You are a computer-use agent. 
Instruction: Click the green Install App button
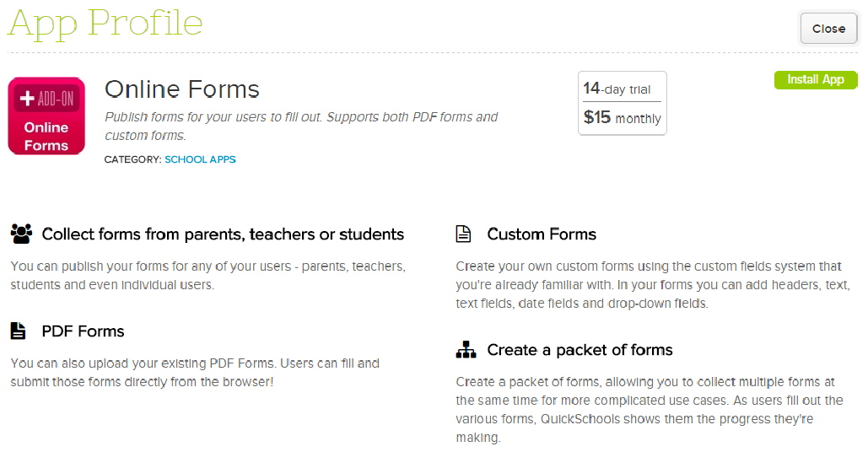pyautogui.click(x=815, y=80)
